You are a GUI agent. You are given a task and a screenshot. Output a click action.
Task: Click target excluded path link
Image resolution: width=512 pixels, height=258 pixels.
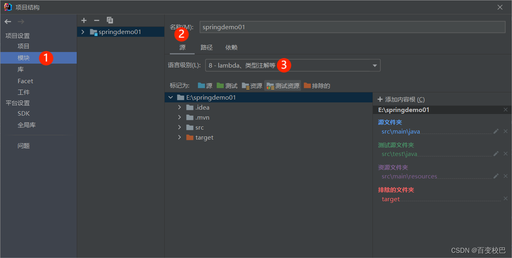click(x=390, y=199)
